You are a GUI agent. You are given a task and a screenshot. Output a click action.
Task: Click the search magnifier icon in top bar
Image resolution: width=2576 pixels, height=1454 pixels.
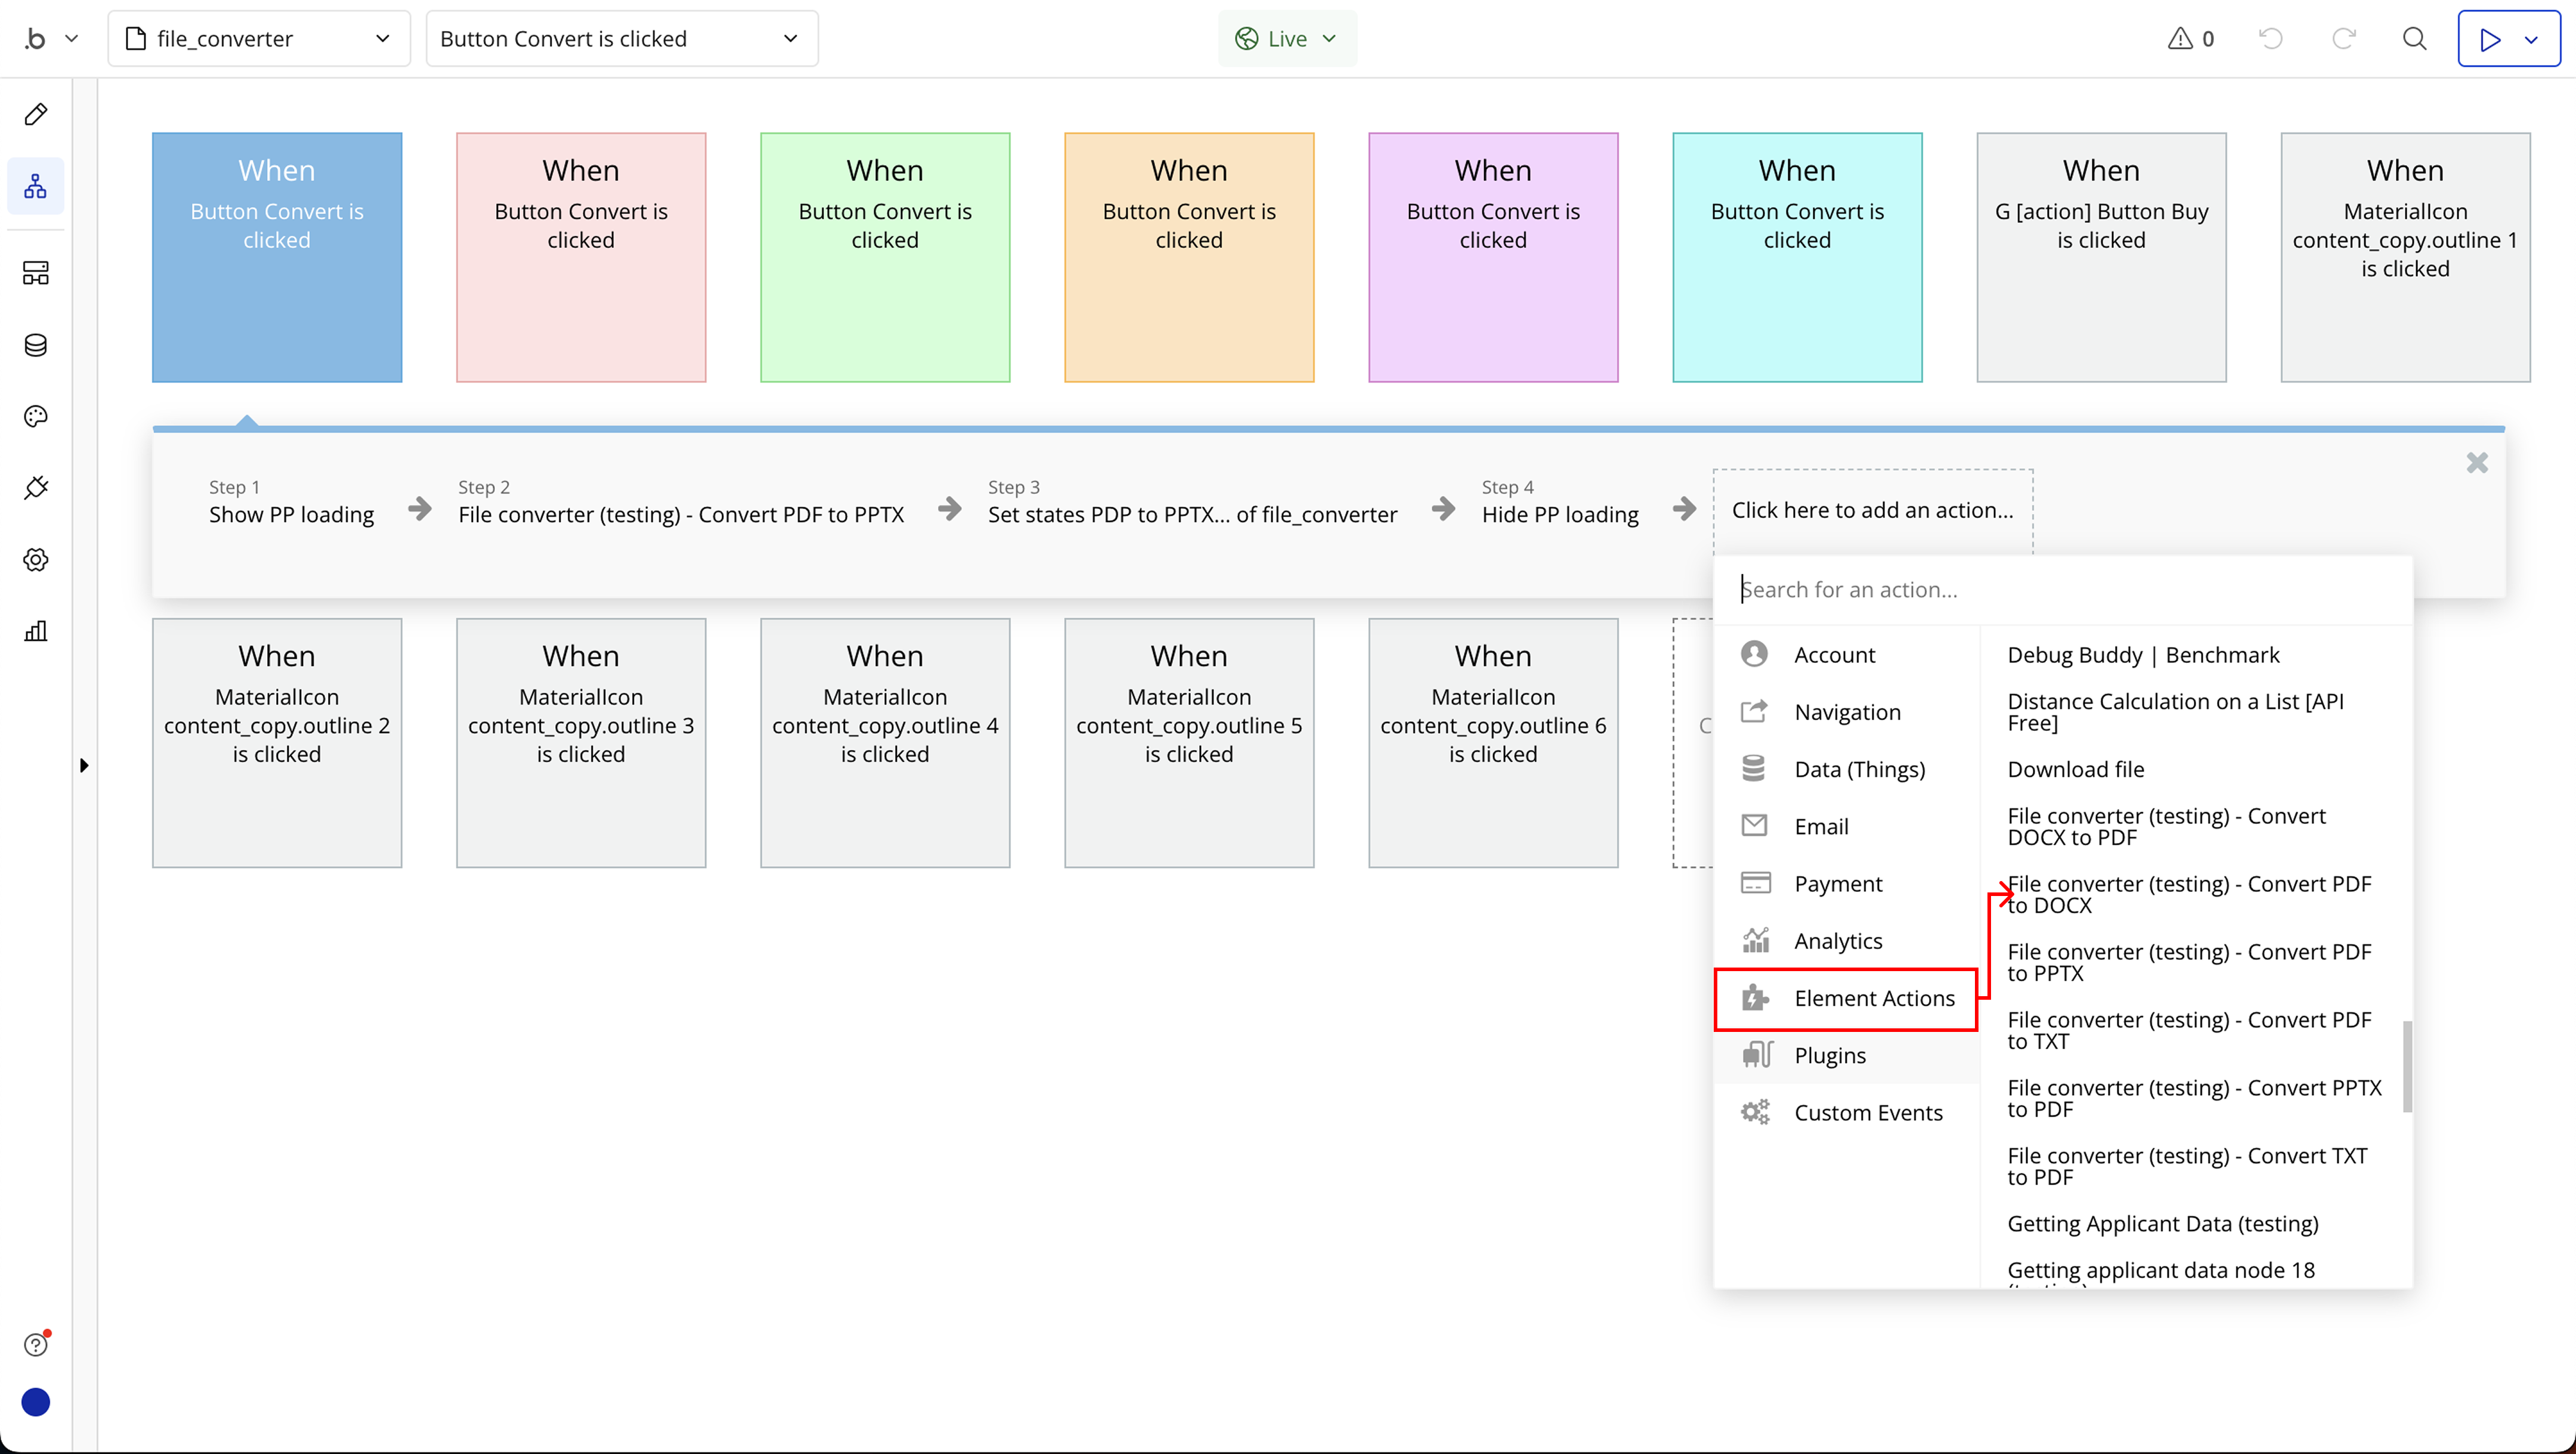(2414, 39)
